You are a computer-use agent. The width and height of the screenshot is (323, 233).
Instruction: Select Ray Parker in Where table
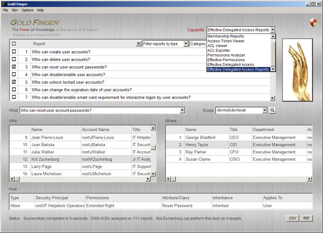pyautogui.click(x=239, y=152)
